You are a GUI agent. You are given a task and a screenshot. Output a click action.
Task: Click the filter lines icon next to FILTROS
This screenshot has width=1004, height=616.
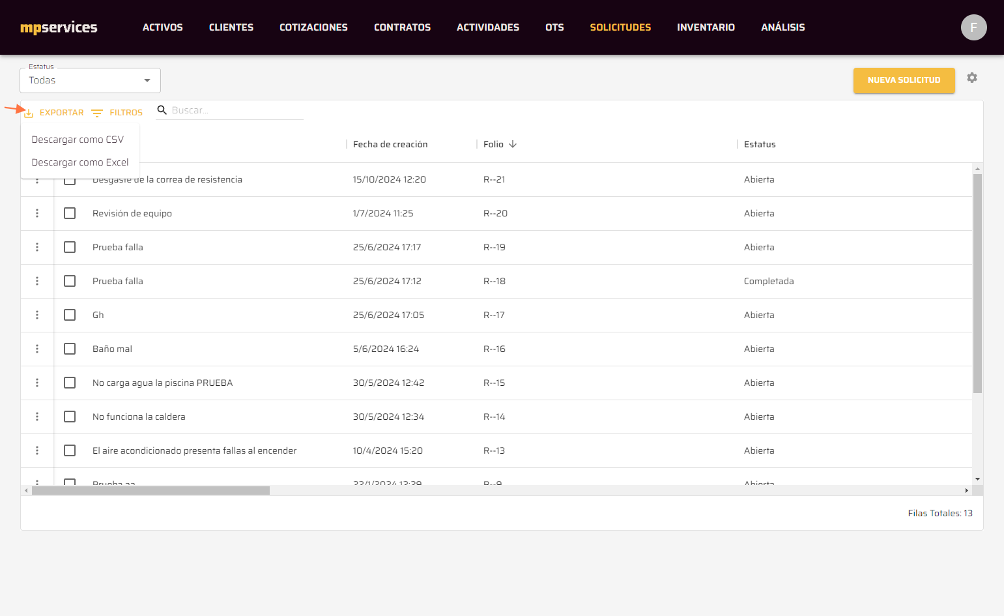click(x=97, y=113)
